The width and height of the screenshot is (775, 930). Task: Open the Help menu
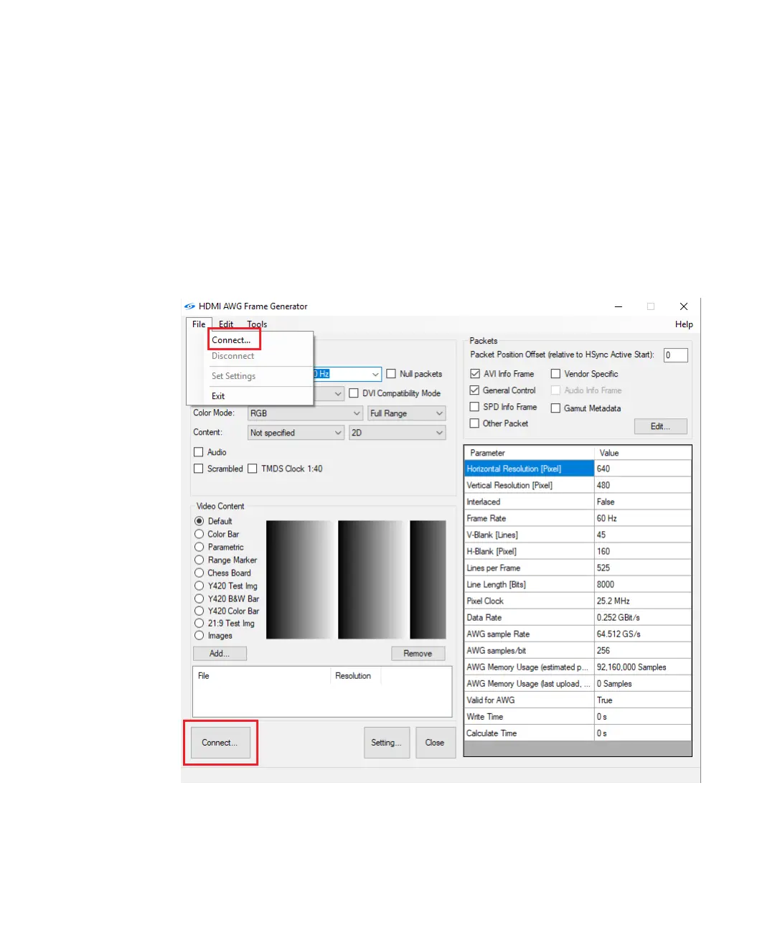coord(684,324)
